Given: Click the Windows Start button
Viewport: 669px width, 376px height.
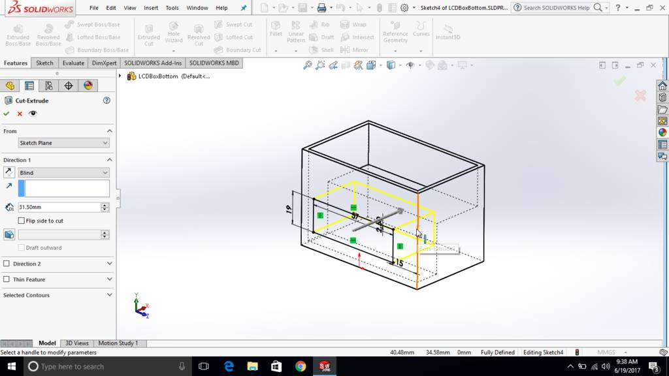Looking at the screenshot, I should [12, 366].
